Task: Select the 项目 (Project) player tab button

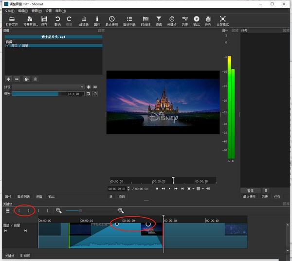Action: (122, 196)
